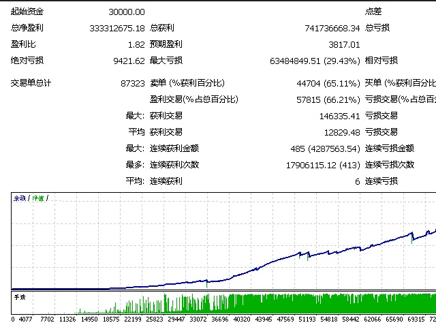
Task: Click the 手数 volume chart label
Action: tap(20, 297)
